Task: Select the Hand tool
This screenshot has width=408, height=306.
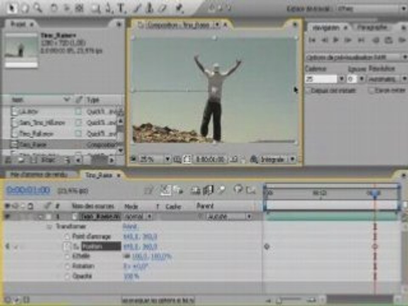Action: click(x=25, y=8)
